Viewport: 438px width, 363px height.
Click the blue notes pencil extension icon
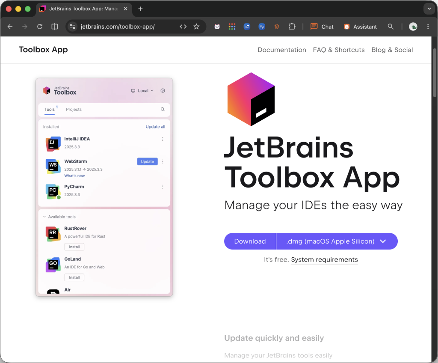[262, 27]
